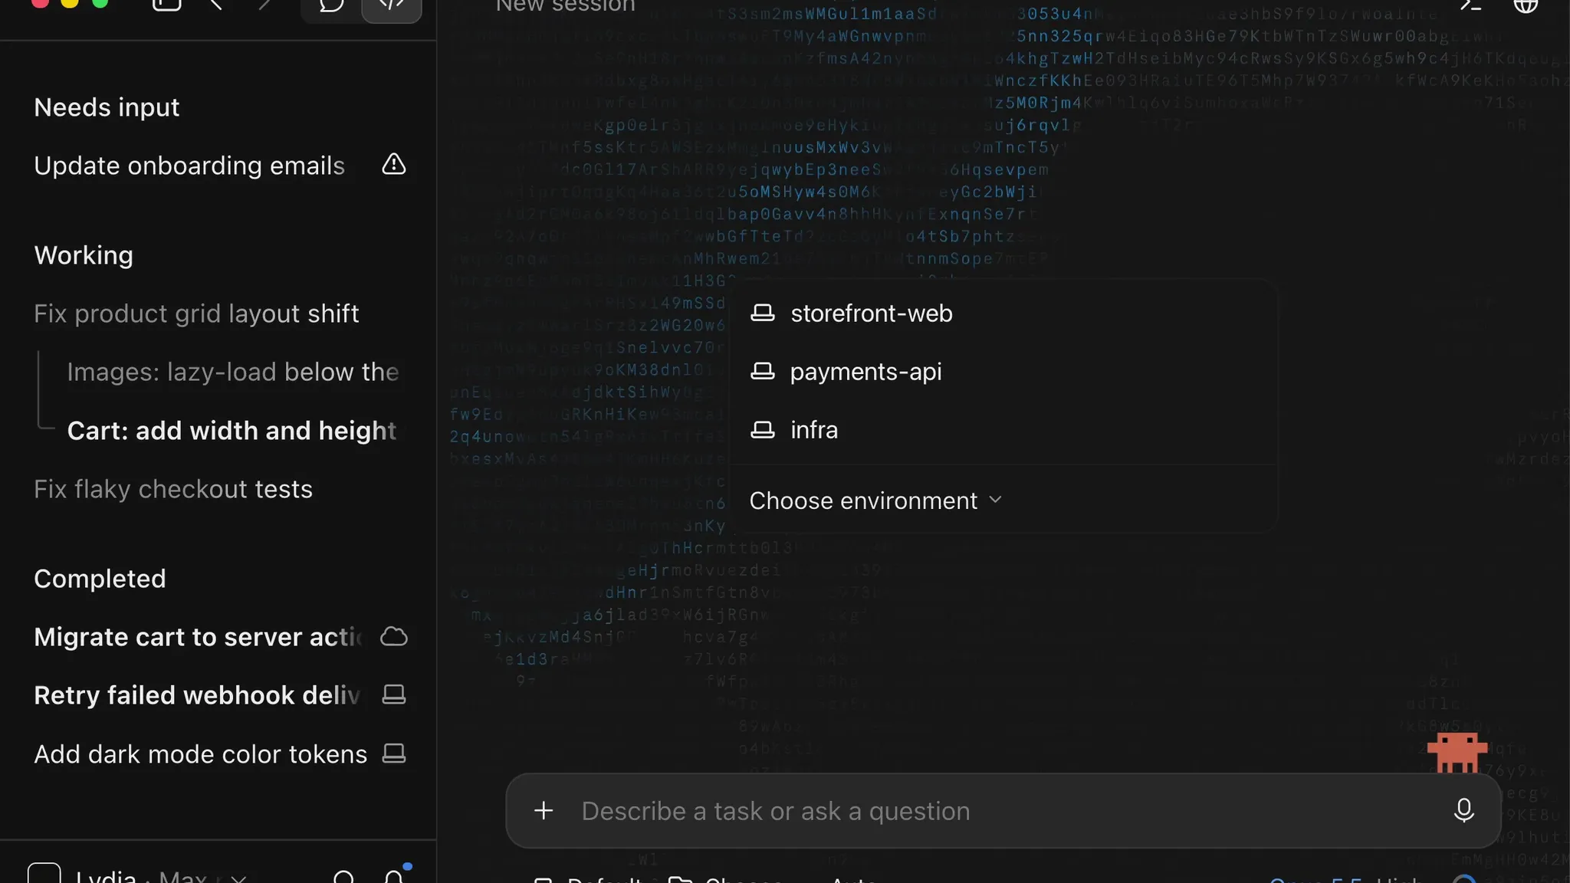Click the Working section heading
This screenshot has width=1570, height=883.
(x=84, y=255)
